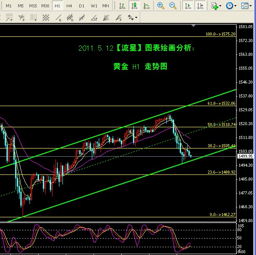This screenshot has width=256, height=255.
Task: Select the linear regression channel tool
Action: 82,18
